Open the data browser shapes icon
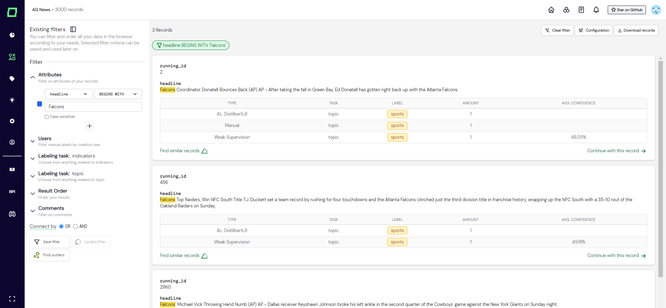Viewport: 666px width, 308px height. coord(12,57)
